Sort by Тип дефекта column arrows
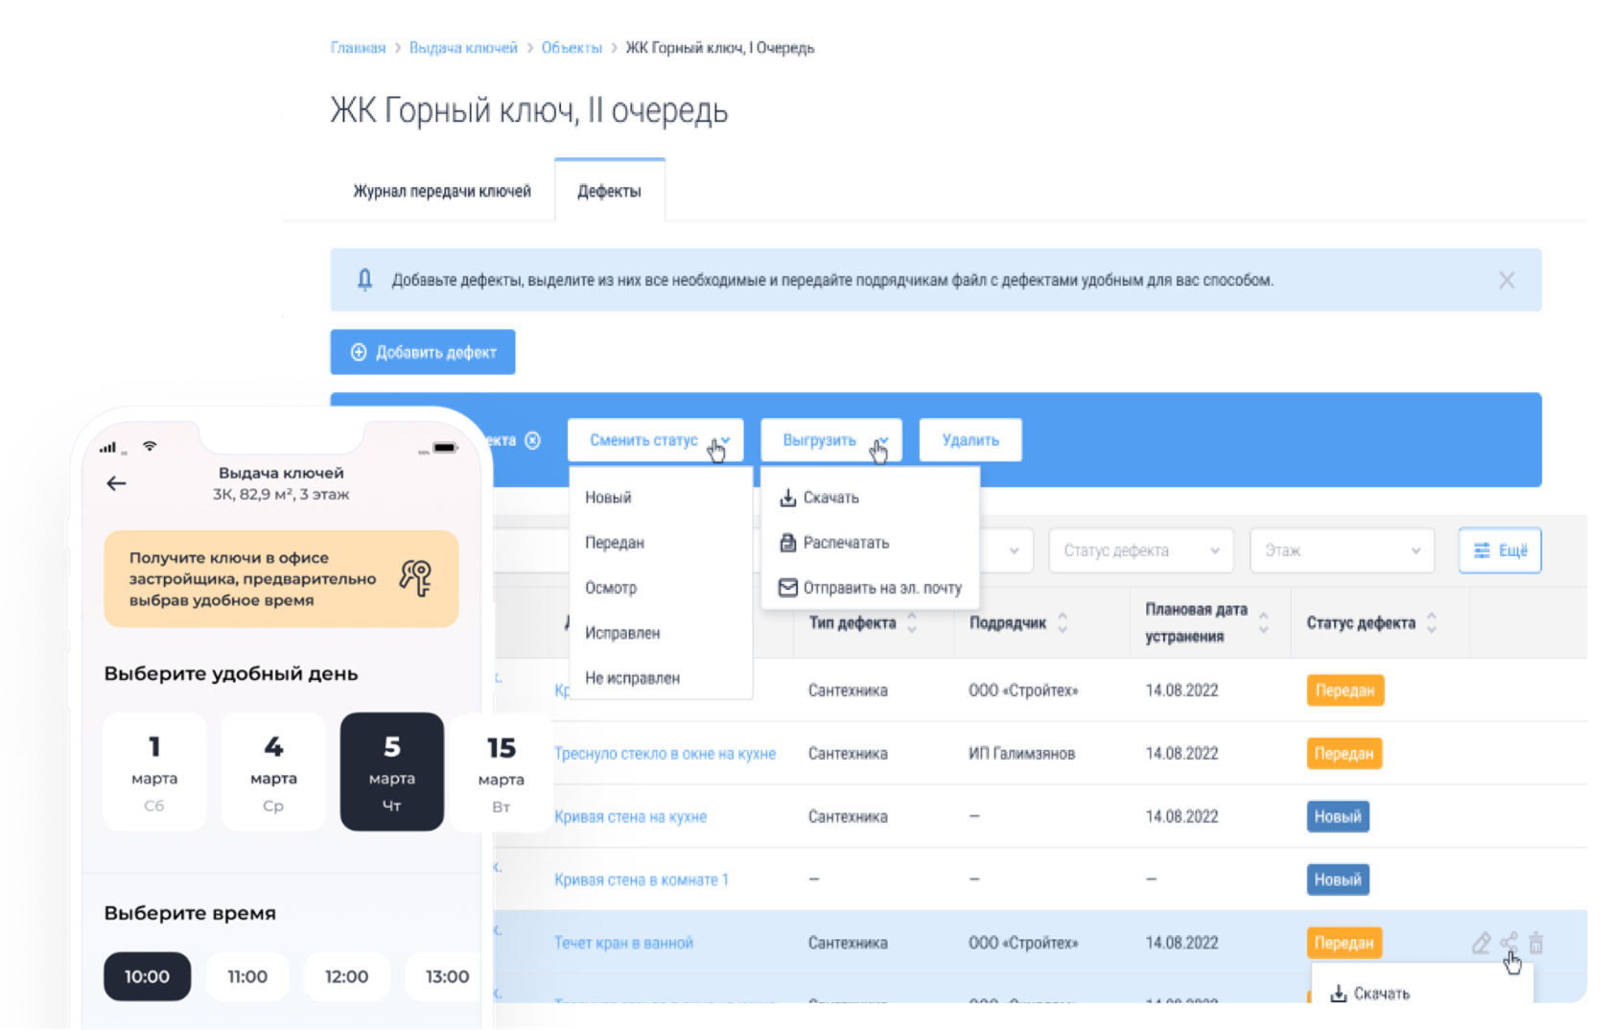The height and width of the screenshot is (1030, 1611). coord(912,622)
